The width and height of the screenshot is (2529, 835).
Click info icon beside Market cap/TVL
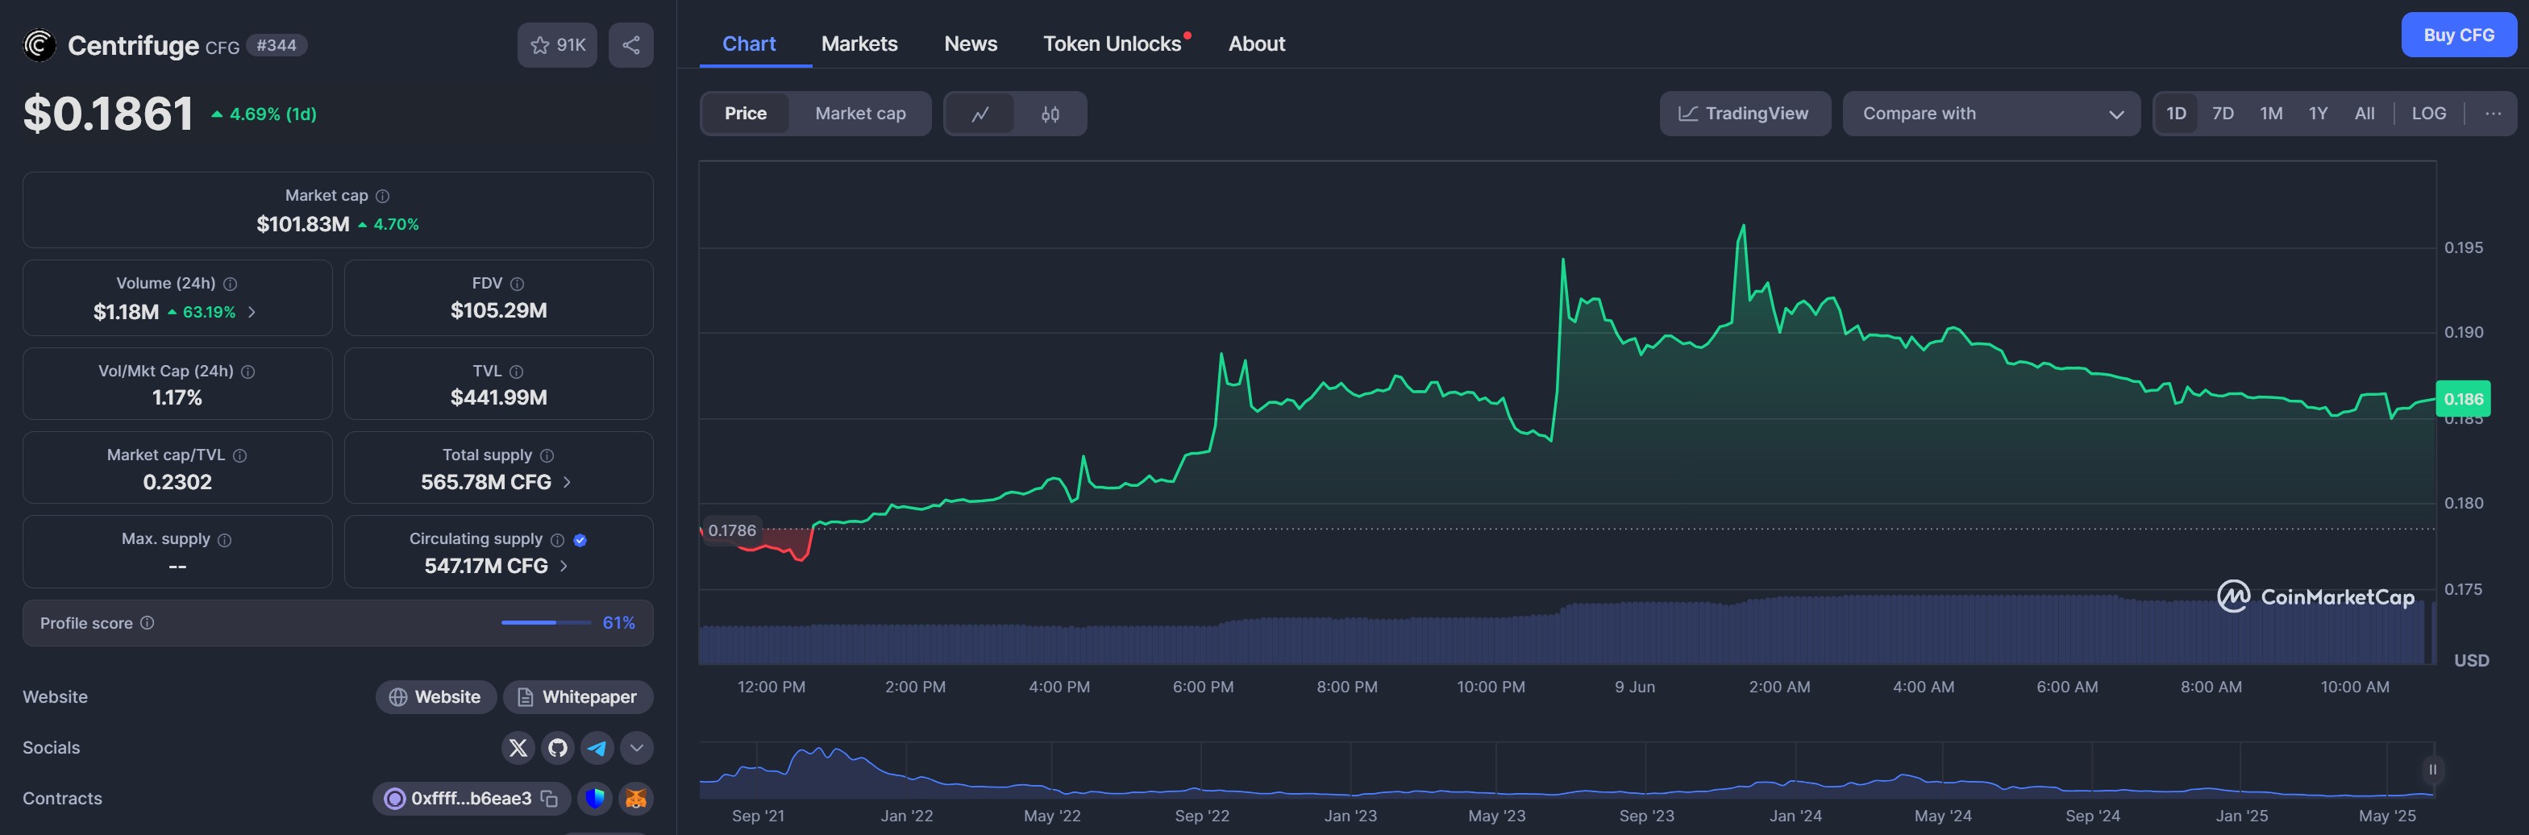point(240,455)
